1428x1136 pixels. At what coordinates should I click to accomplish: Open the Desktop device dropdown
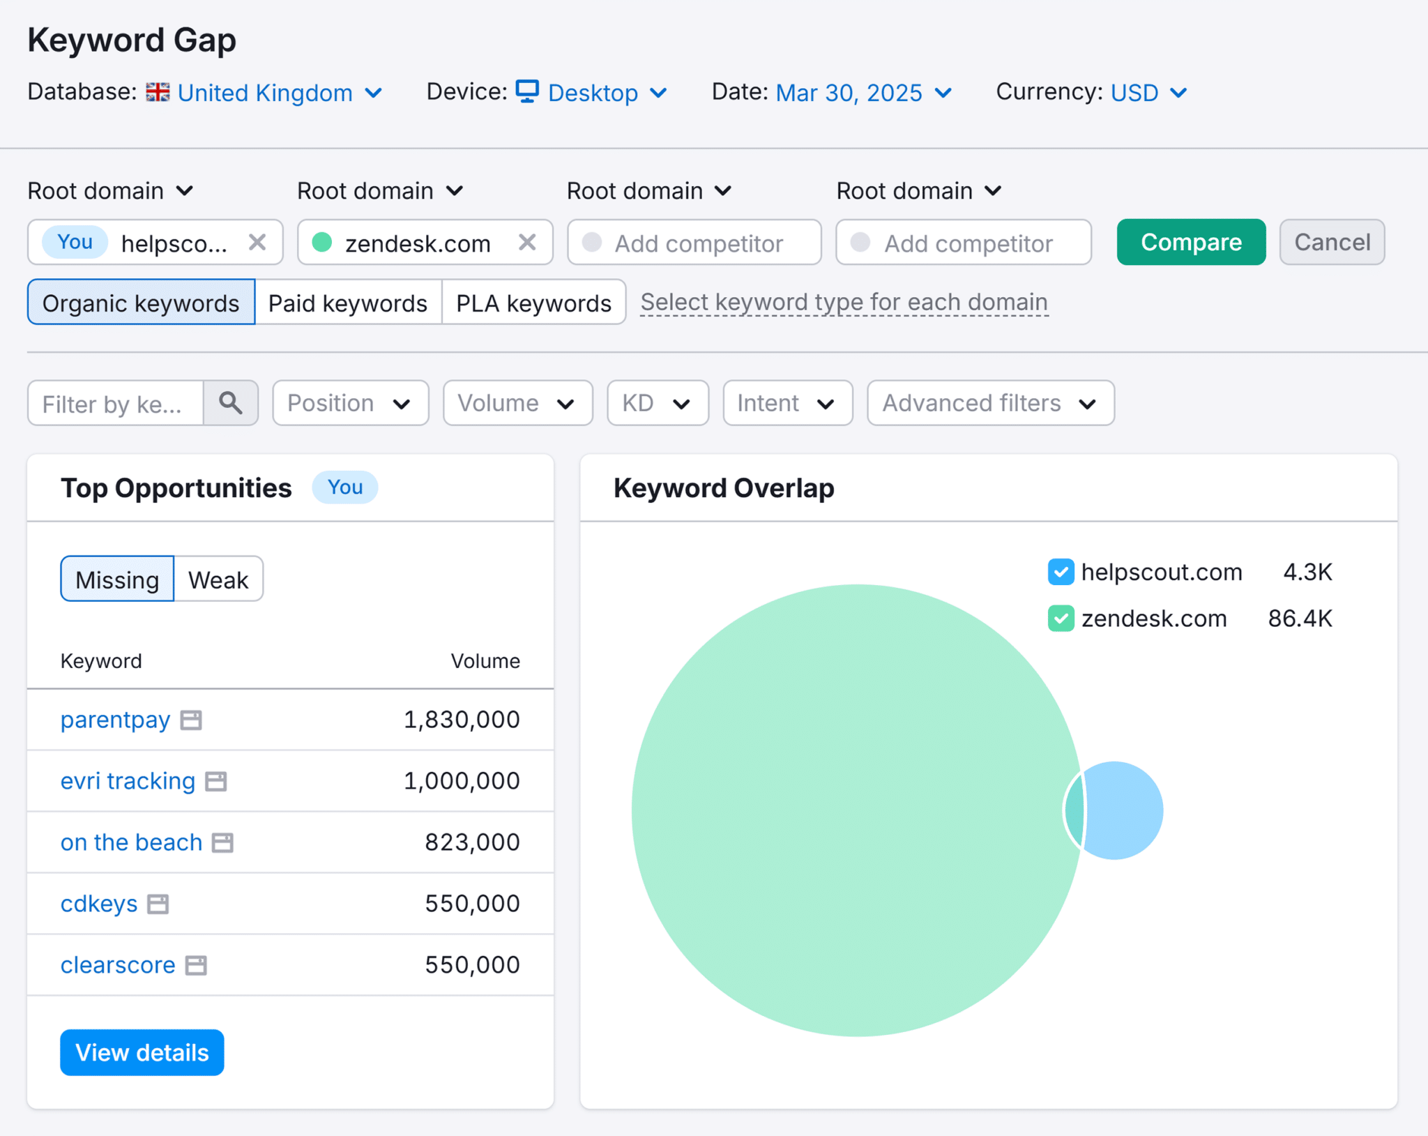point(607,92)
